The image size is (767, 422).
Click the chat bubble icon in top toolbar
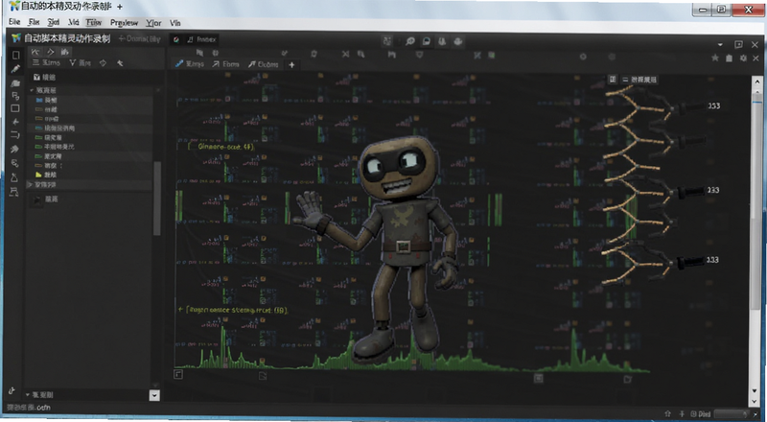[x=427, y=41]
